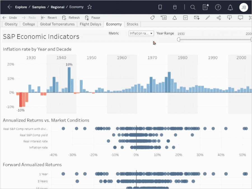Click the favorite star next to Economy
The image size is (252, 189).
click(x=89, y=7)
